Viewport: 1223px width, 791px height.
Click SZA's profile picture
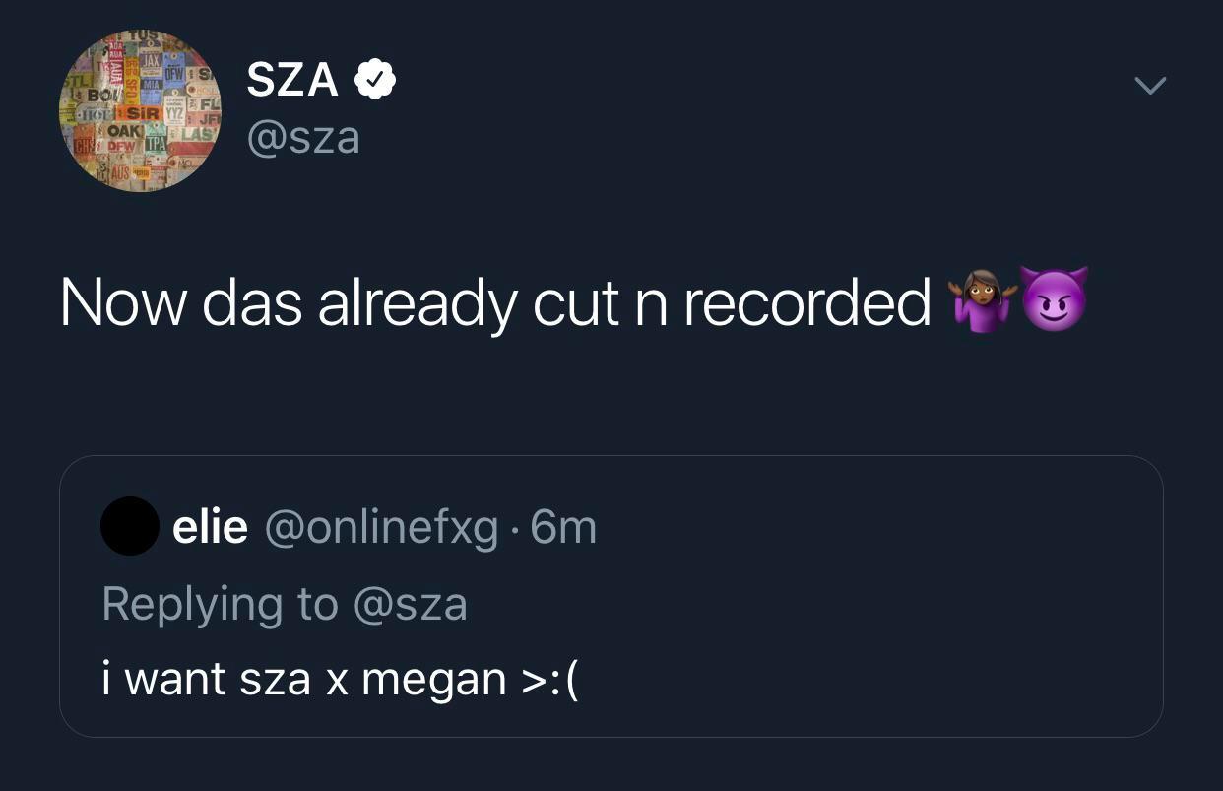point(139,110)
